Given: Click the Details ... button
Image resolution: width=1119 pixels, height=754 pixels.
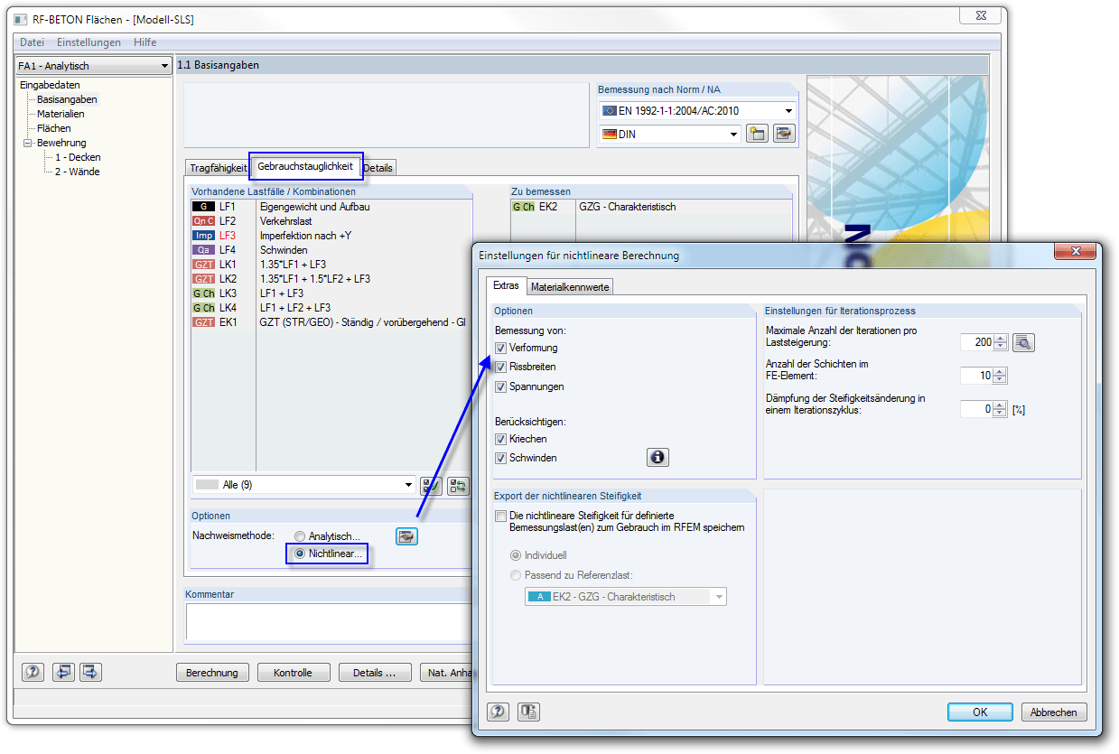Looking at the screenshot, I should point(375,673).
